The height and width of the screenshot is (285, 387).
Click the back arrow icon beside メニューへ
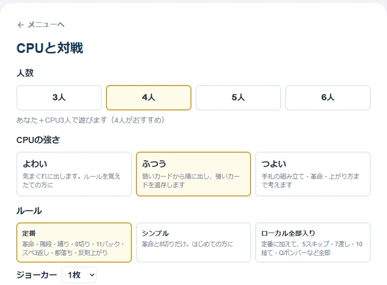21,24
